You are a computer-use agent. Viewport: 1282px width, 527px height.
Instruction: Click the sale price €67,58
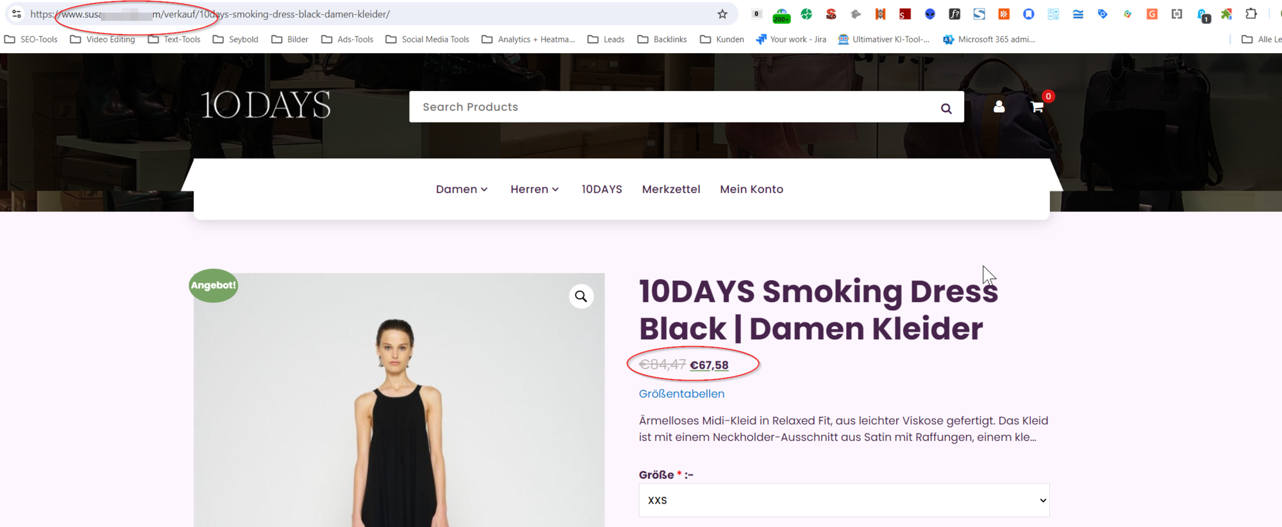[709, 365]
